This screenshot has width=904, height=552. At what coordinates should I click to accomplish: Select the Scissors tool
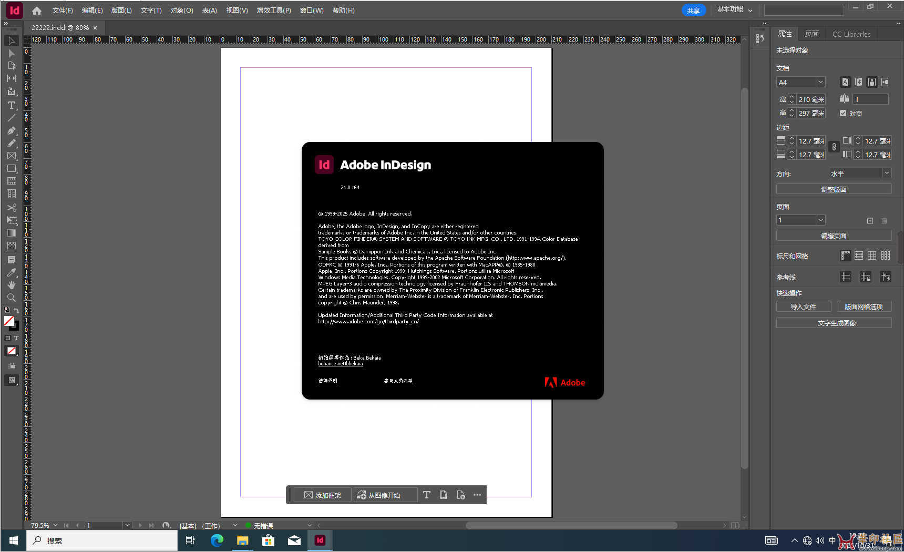(12, 208)
